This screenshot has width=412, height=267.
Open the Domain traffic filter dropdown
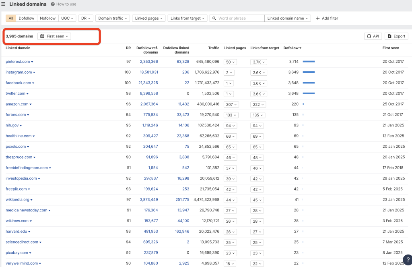pos(113,19)
